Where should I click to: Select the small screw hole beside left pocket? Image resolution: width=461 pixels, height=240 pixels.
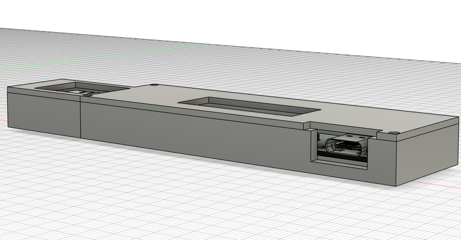[88, 96]
